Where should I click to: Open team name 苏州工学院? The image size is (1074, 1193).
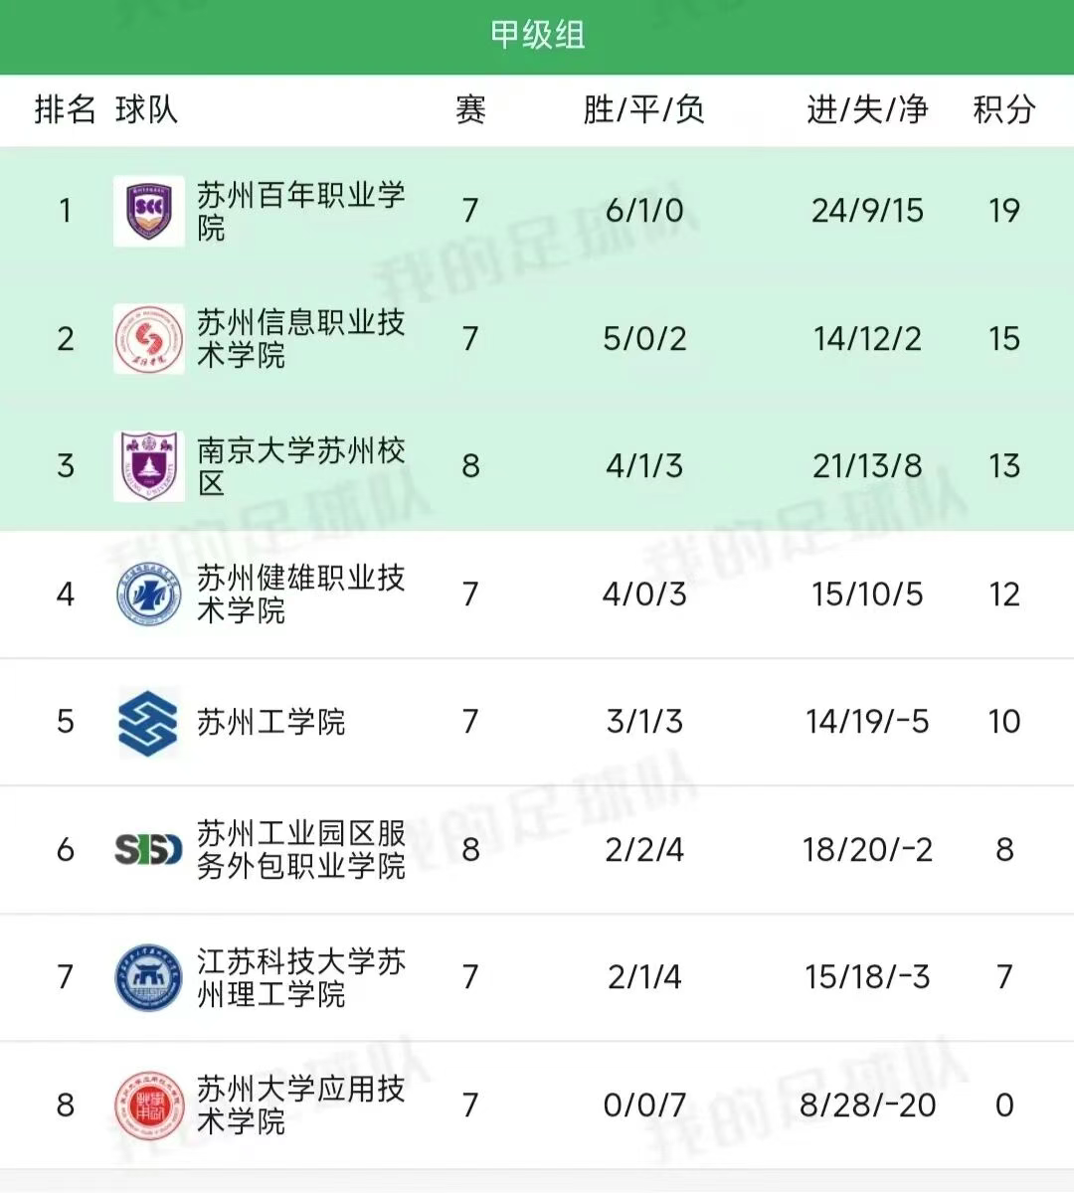coord(270,722)
